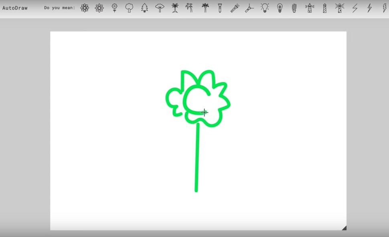This screenshot has width=389, height=237.
Task: Select the lighthouse with radiating top rays
Action: tap(340, 8)
